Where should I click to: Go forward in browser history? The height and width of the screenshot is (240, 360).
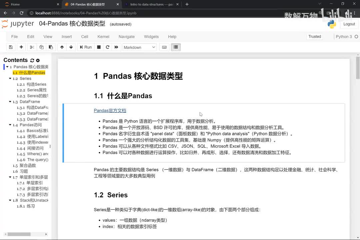tap(13, 13)
